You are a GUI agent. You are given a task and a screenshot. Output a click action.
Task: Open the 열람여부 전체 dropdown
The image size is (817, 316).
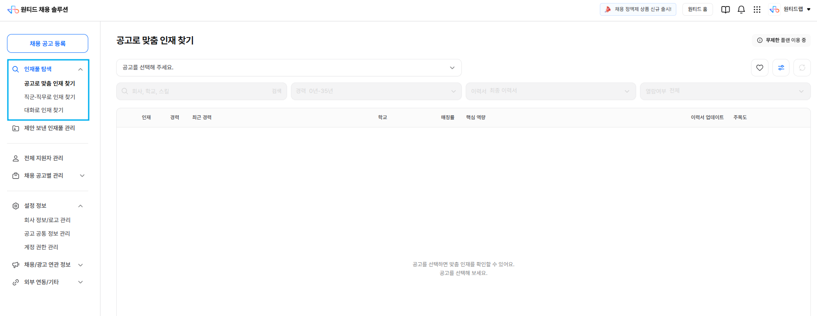point(725,91)
